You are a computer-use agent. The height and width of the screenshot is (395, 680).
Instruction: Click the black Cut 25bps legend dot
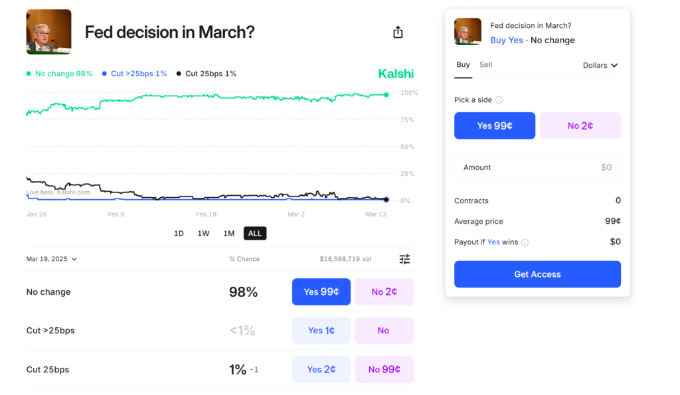click(179, 74)
